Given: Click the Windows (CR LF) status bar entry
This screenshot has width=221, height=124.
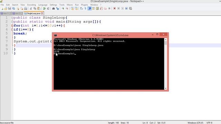Looking at the screenshot, I should click(x=195, y=123).
